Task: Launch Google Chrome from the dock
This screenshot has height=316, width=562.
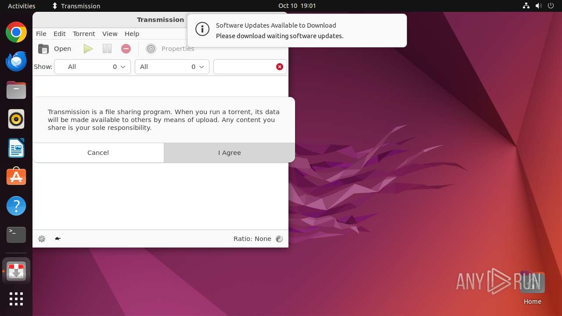Action: pyautogui.click(x=16, y=32)
